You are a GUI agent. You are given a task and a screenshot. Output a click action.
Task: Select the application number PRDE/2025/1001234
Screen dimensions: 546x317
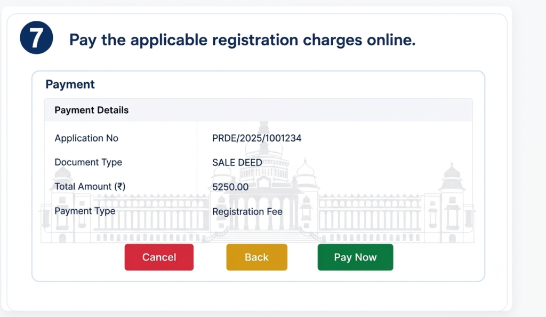tap(256, 138)
